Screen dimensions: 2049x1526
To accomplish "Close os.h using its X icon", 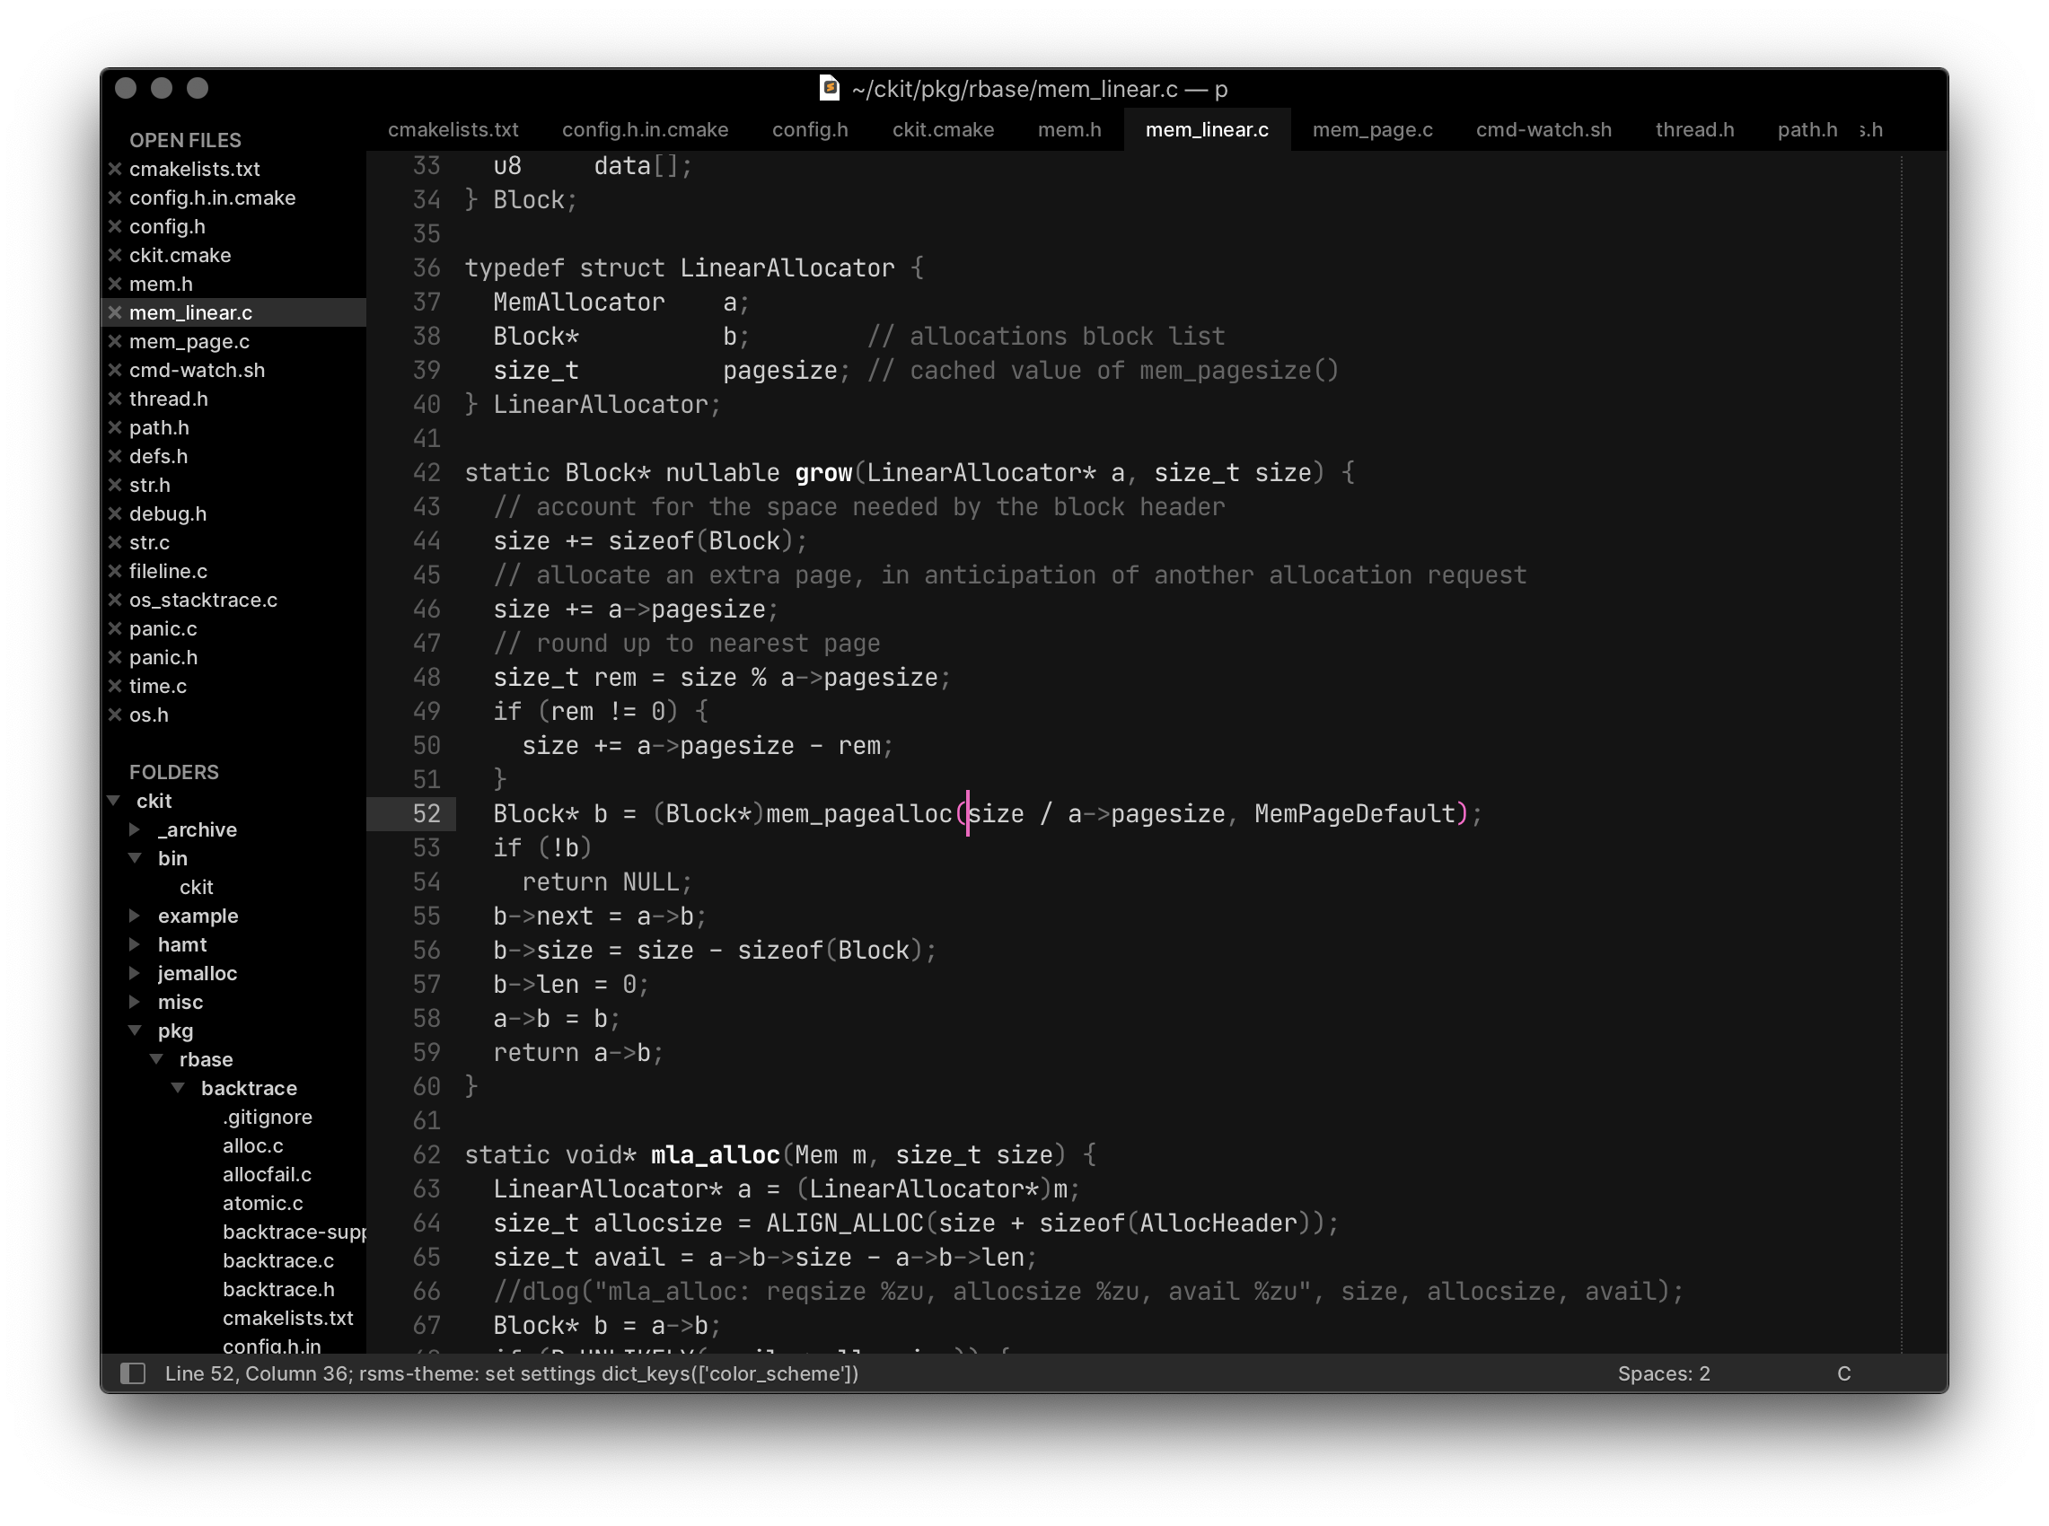I will pos(116,714).
